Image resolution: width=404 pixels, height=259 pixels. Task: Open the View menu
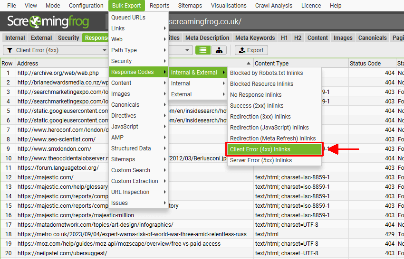[x=31, y=5]
